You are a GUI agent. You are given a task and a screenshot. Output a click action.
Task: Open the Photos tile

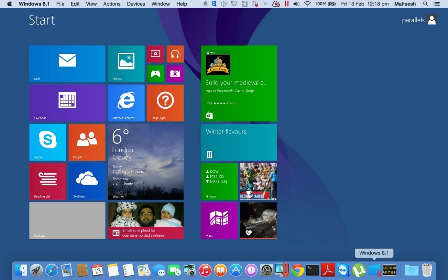pos(126,64)
